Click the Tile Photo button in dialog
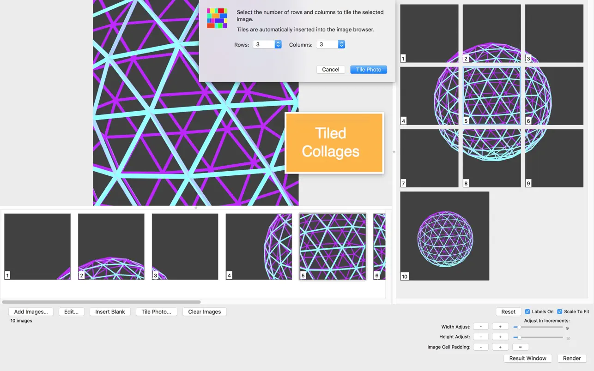 click(368, 70)
